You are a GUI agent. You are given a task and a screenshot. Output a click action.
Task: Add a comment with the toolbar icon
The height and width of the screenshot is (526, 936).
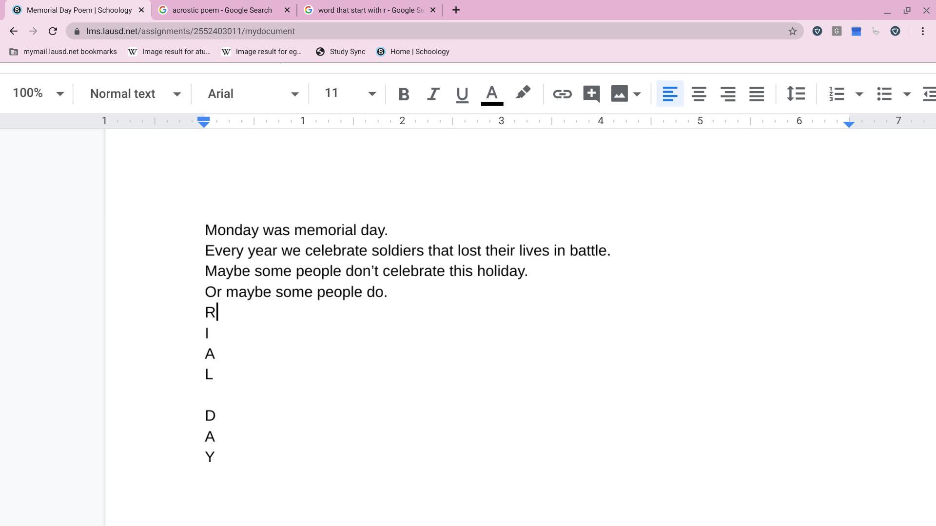(x=591, y=94)
